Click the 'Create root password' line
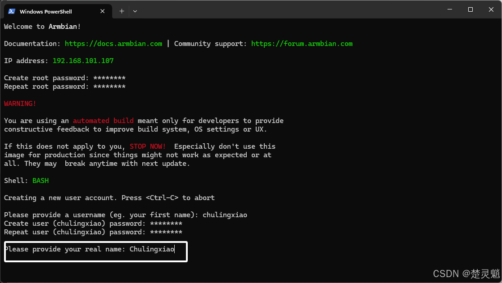Screen dimensions: 502x283 click(x=65, y=78)
